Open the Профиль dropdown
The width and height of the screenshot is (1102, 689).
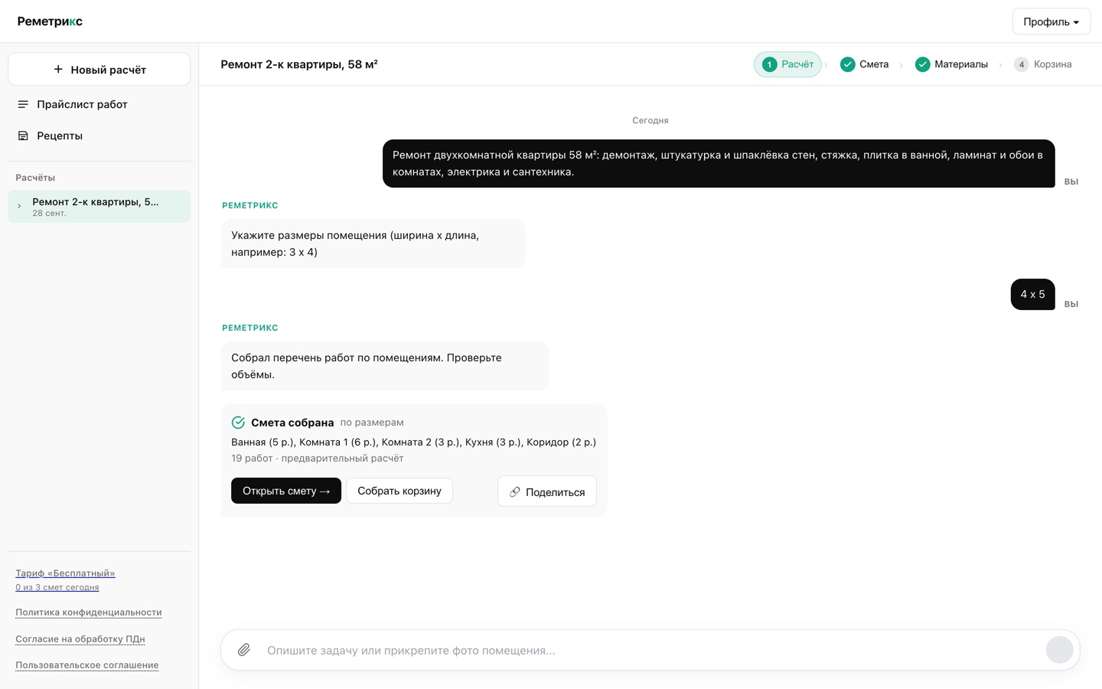pos(1051,21)
